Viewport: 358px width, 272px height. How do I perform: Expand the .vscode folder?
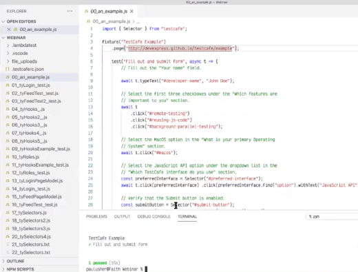20,53
